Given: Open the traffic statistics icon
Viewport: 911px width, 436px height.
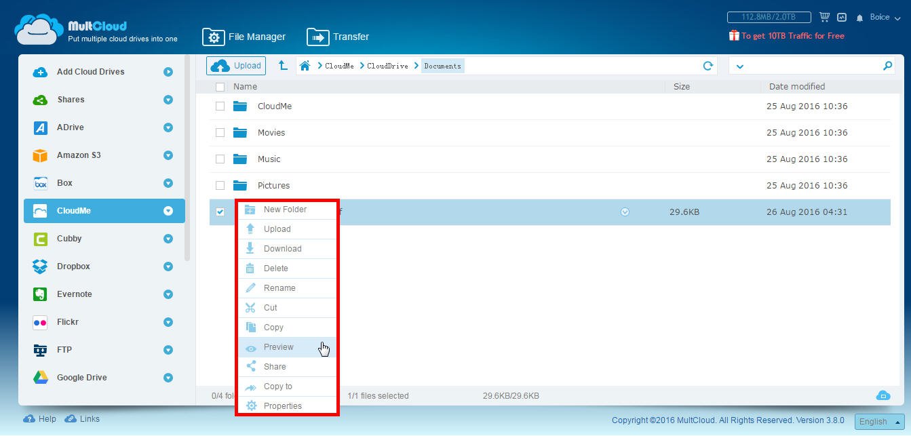Looking at the screenshot, I should coord(842,18).
